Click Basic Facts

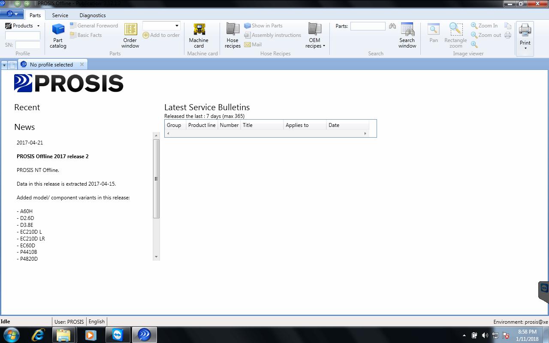[x=86, y=35]
